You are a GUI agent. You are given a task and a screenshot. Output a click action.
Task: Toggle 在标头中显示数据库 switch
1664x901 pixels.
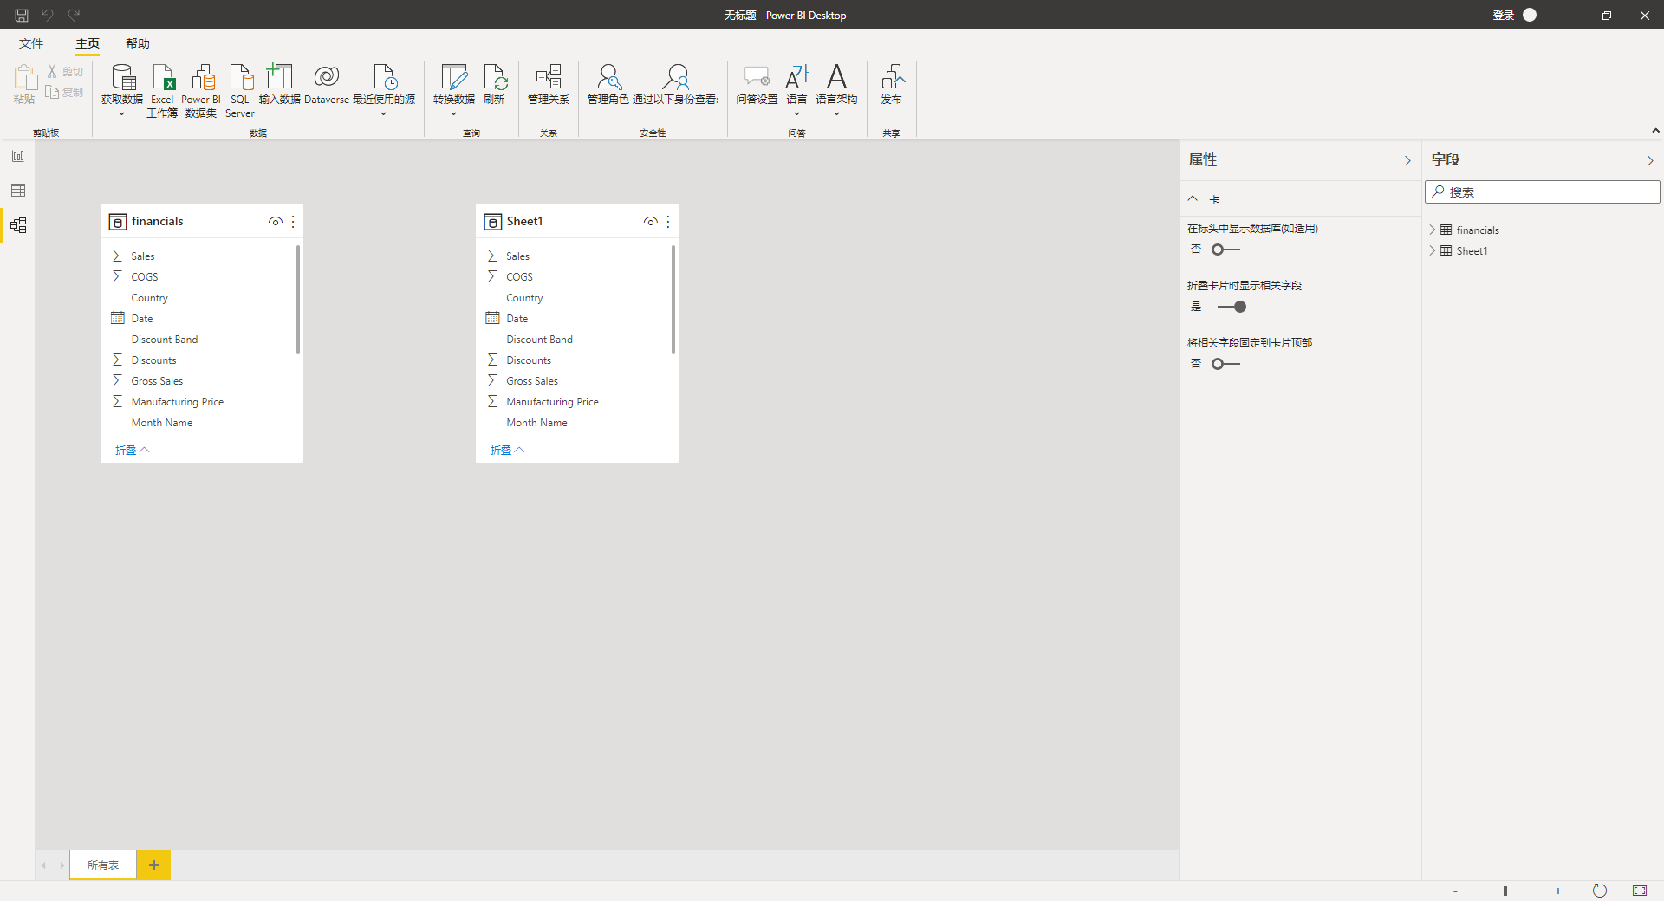[1226, 250]
